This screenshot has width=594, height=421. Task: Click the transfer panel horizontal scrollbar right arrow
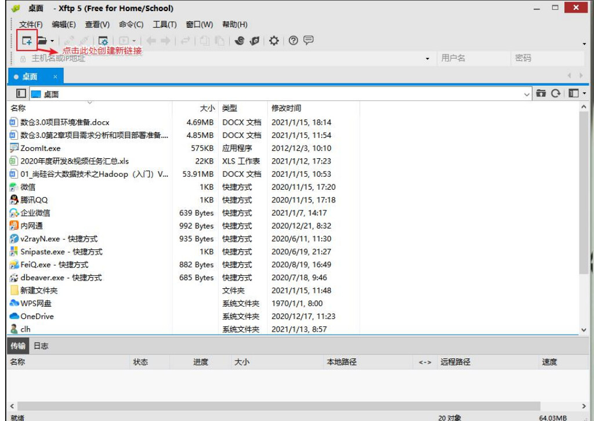tap(584, 407)
